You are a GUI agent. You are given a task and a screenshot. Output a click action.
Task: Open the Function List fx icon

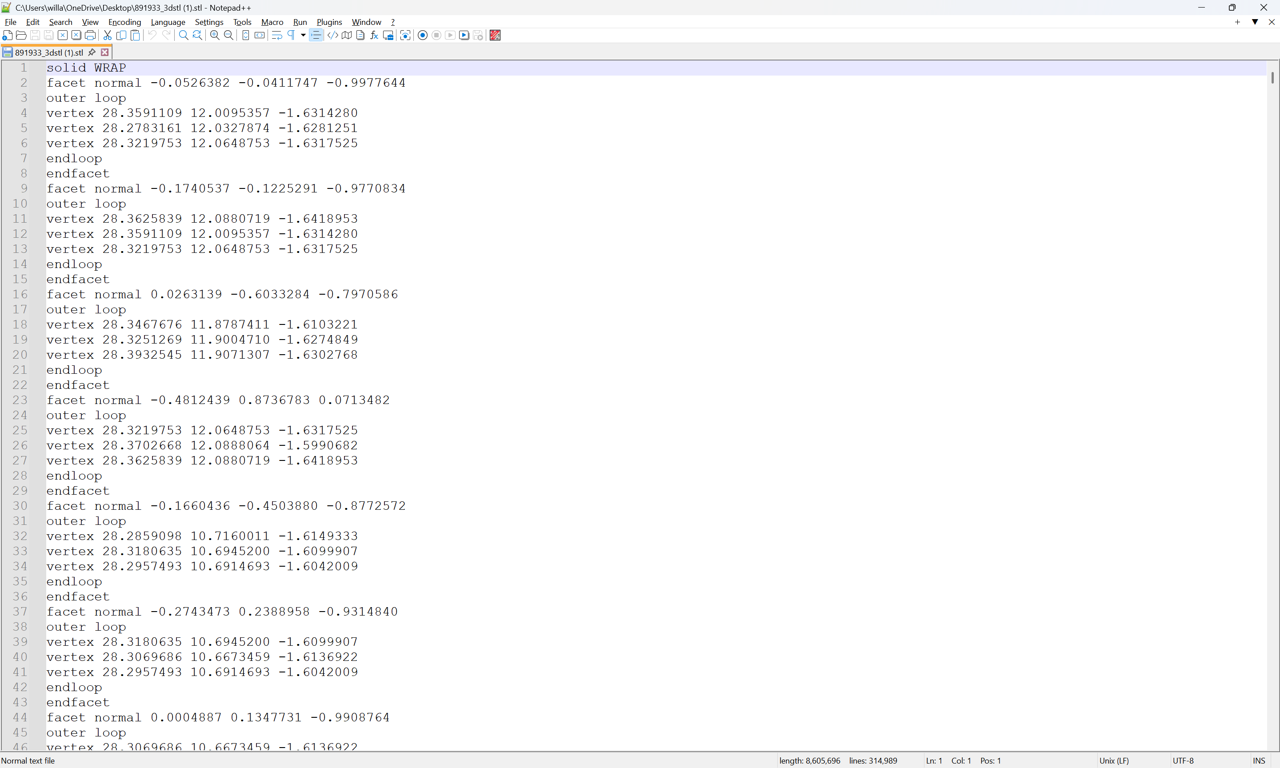tap(374, 35)
